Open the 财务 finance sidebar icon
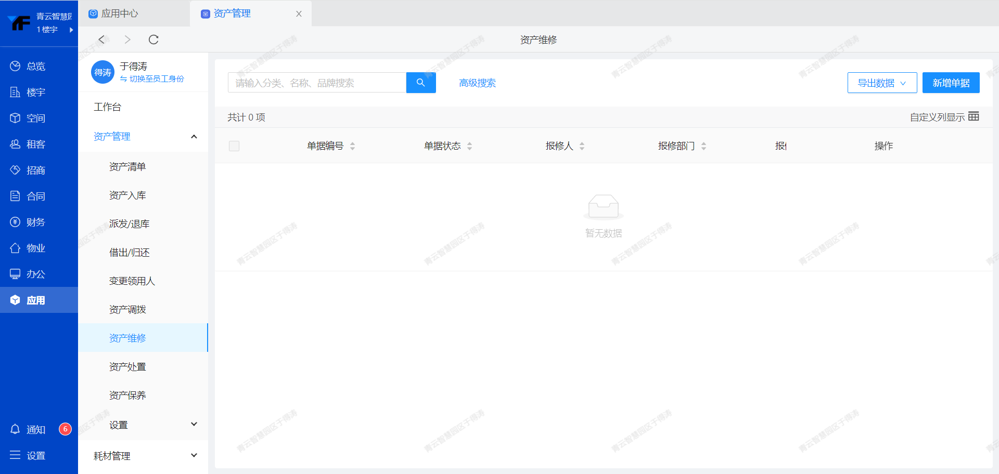The width and height of the screenshot is (999, 474). [15, 222]
